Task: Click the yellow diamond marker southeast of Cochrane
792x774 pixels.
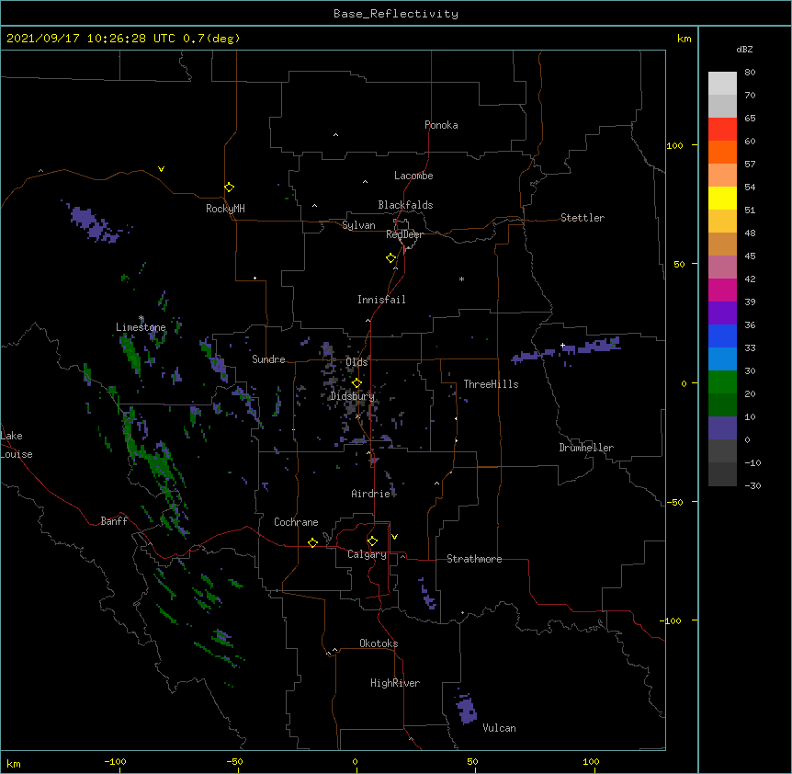Action: [312, 542]
